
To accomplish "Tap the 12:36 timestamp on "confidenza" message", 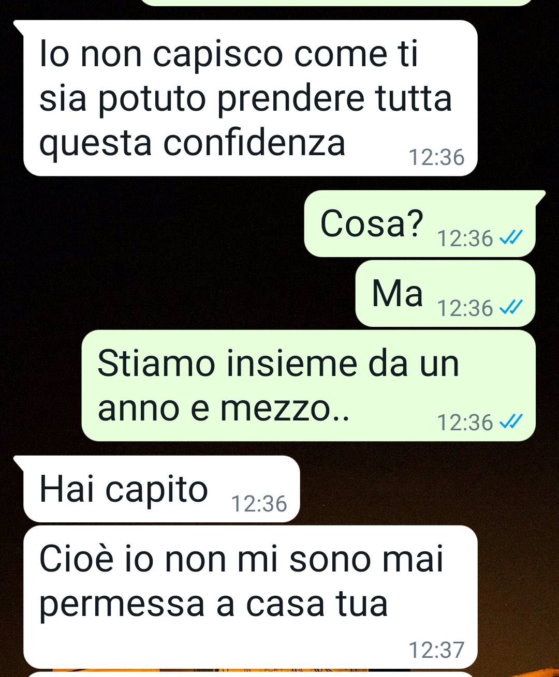I will pyautogui.click(x=437, y=157).
